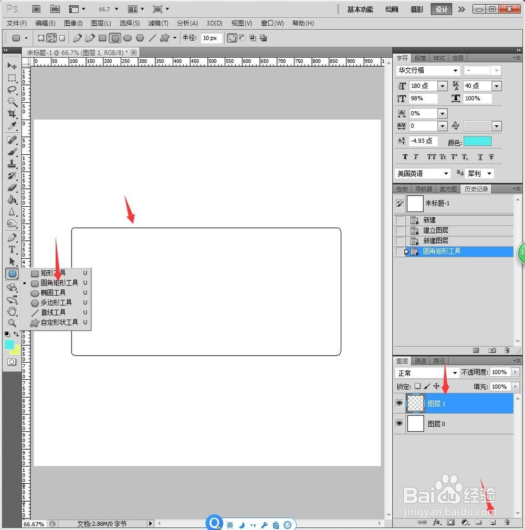525x530 pixels.
Task: Select the Eyedropper tool
Action: 12,126
